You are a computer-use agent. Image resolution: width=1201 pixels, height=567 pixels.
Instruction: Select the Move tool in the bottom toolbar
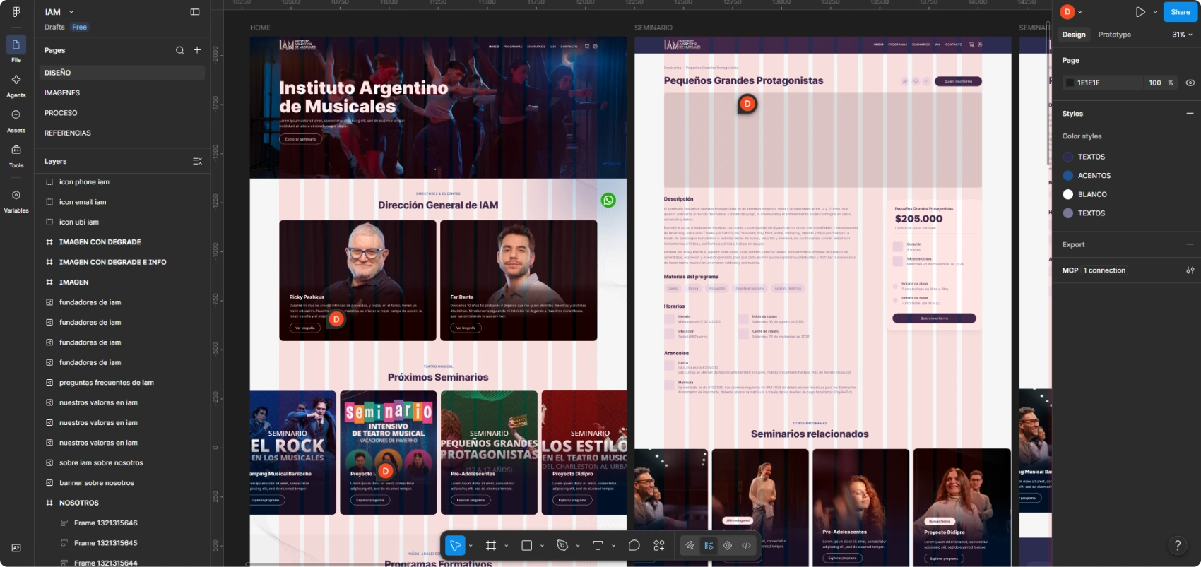(x=455, y=545)
